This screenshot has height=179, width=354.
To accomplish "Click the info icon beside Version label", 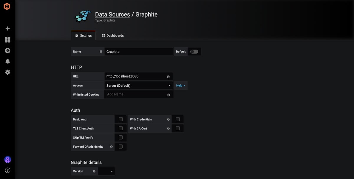I will tap(94, 171).
